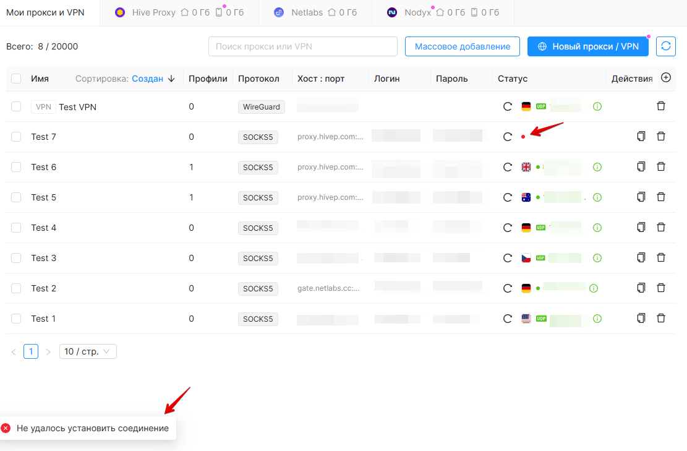687x451 pixels.
Task: Select the Test VPN row checkbox
Action: (16, 106)
